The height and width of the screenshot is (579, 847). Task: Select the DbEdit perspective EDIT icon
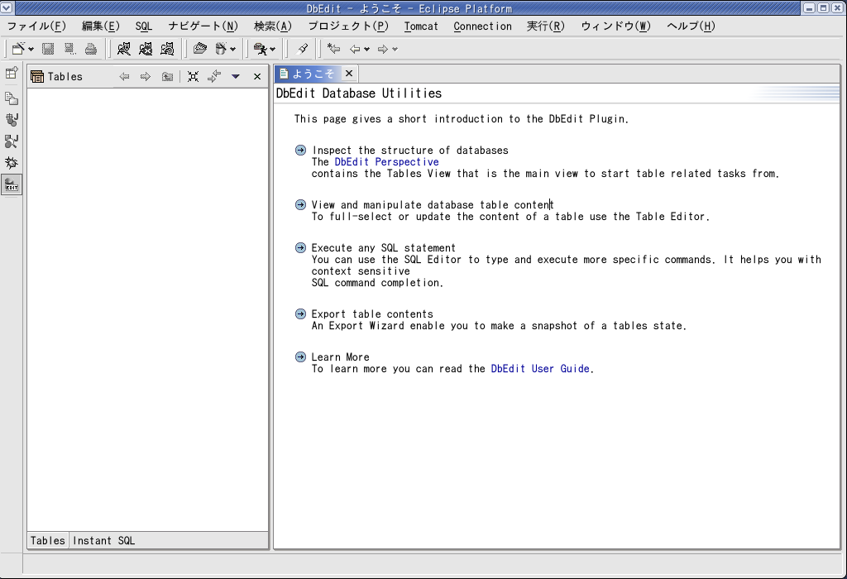click(12, 184)
